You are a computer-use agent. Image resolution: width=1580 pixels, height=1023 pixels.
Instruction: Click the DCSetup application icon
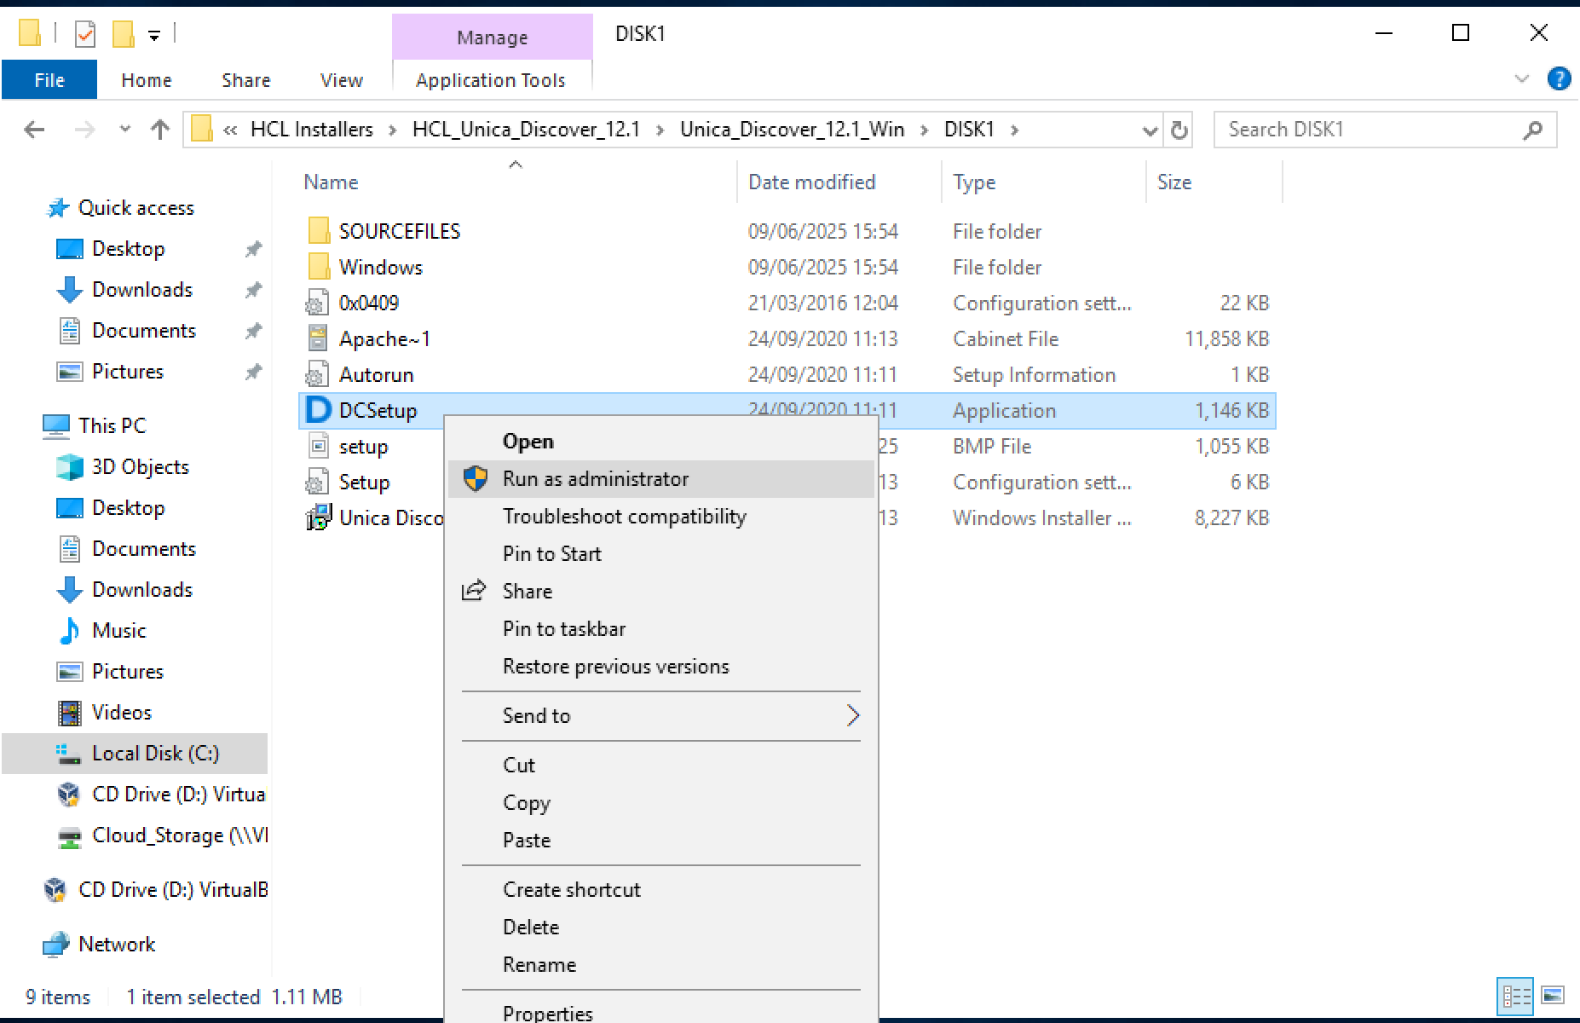tap(318, 410)
